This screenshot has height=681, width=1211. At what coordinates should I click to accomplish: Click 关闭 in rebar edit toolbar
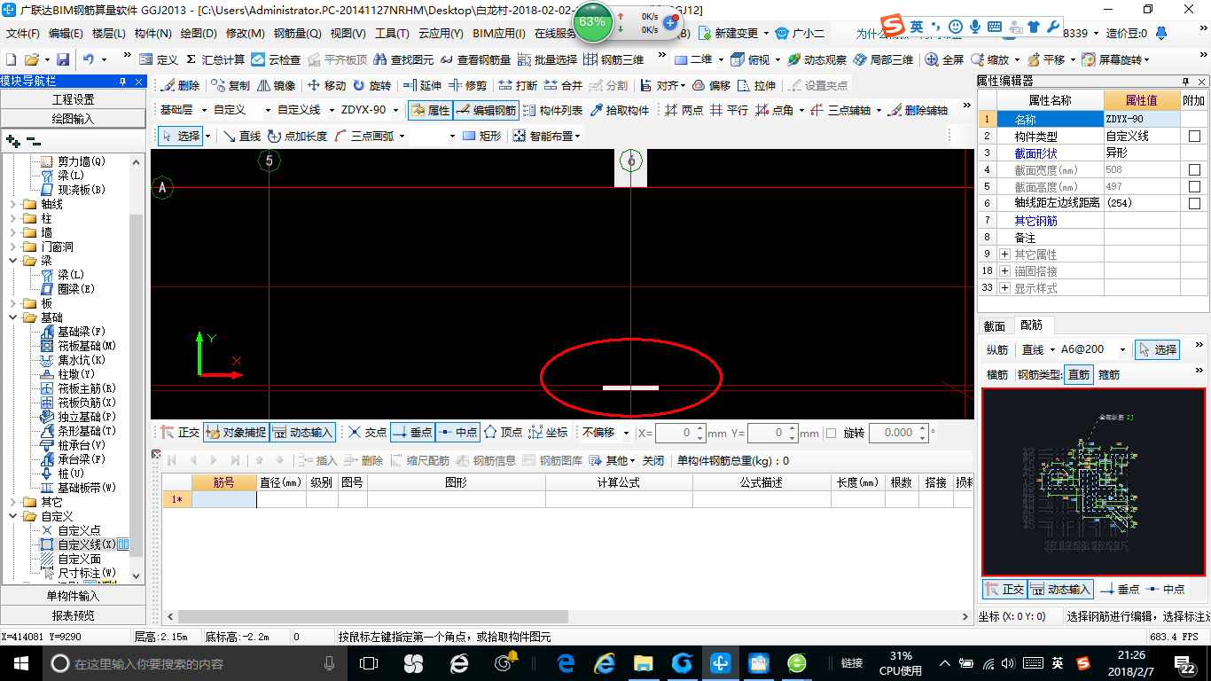click(x=653, y=461)
